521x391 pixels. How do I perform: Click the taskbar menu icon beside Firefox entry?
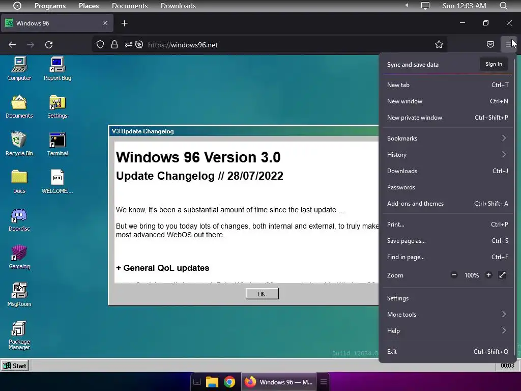pos(324,382)
